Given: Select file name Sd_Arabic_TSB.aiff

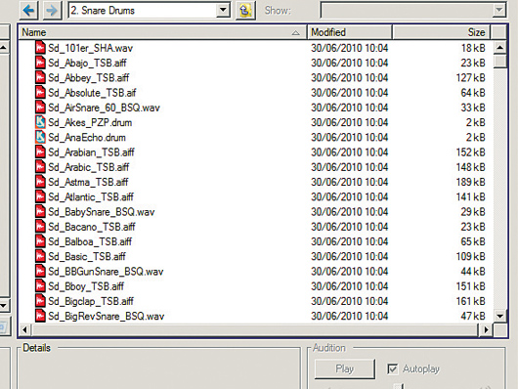Looking at the screenshot, I should [x=89, y=167].
